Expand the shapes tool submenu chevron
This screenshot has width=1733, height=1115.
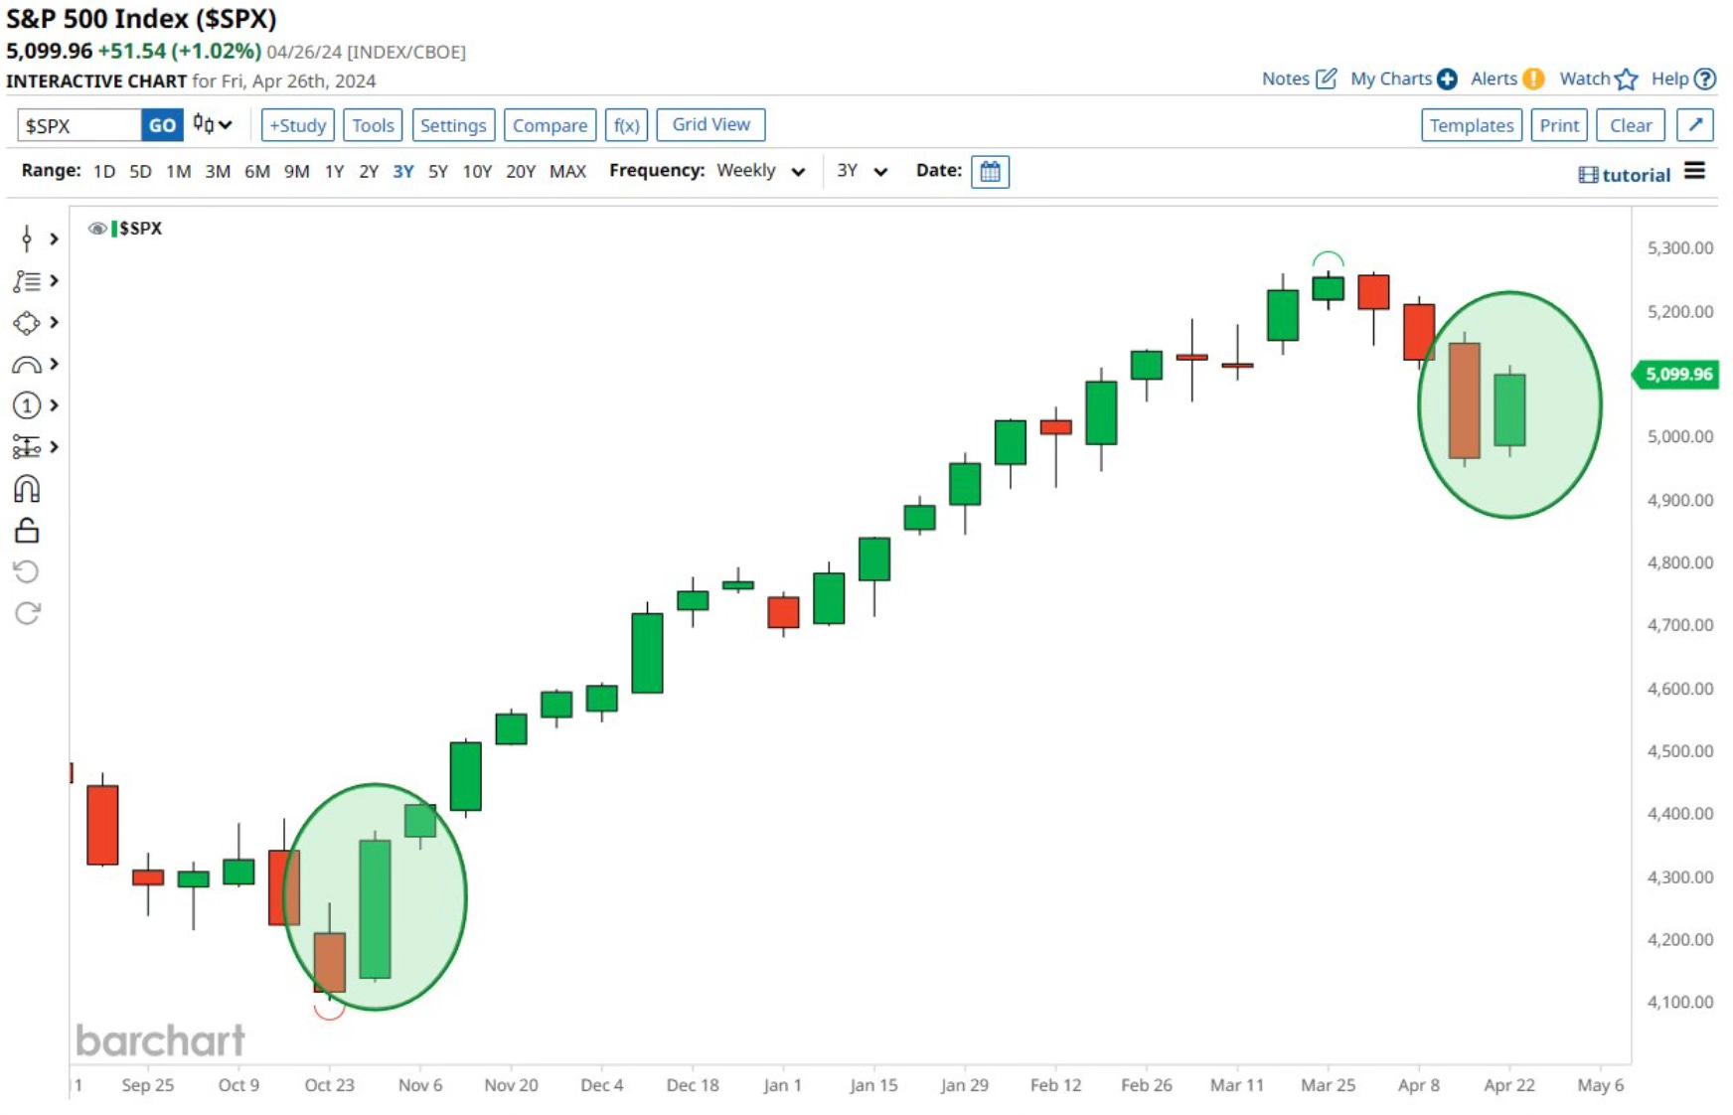pos(54,323)
